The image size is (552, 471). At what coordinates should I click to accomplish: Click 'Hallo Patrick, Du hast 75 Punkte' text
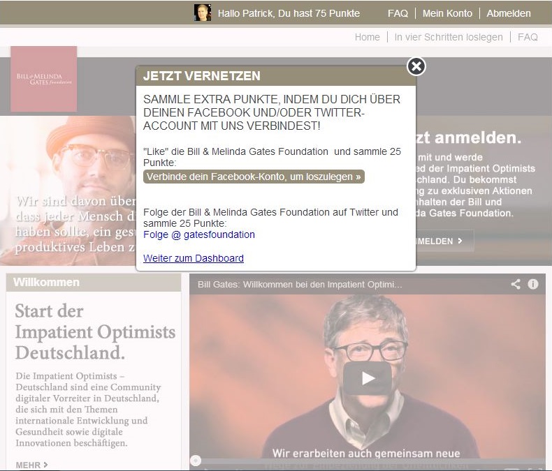[289, 13]
